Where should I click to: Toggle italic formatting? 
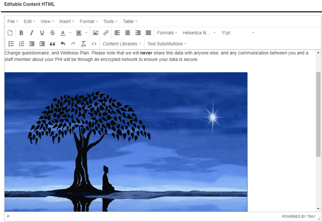[32, 33]
